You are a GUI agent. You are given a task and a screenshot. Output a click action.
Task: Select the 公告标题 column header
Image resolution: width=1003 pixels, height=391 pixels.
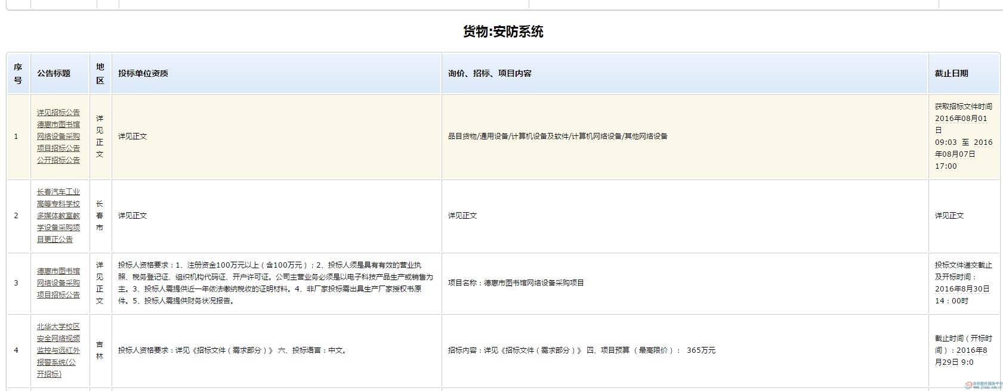coord(54,73)
